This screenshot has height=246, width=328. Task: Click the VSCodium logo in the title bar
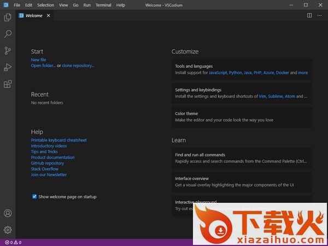(6, 5)
